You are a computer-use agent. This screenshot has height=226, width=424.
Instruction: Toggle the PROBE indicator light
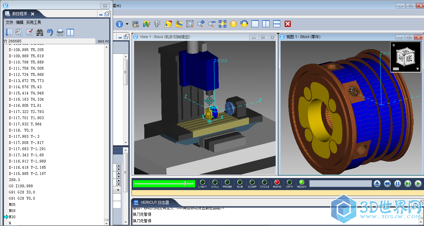coord(227,182)
